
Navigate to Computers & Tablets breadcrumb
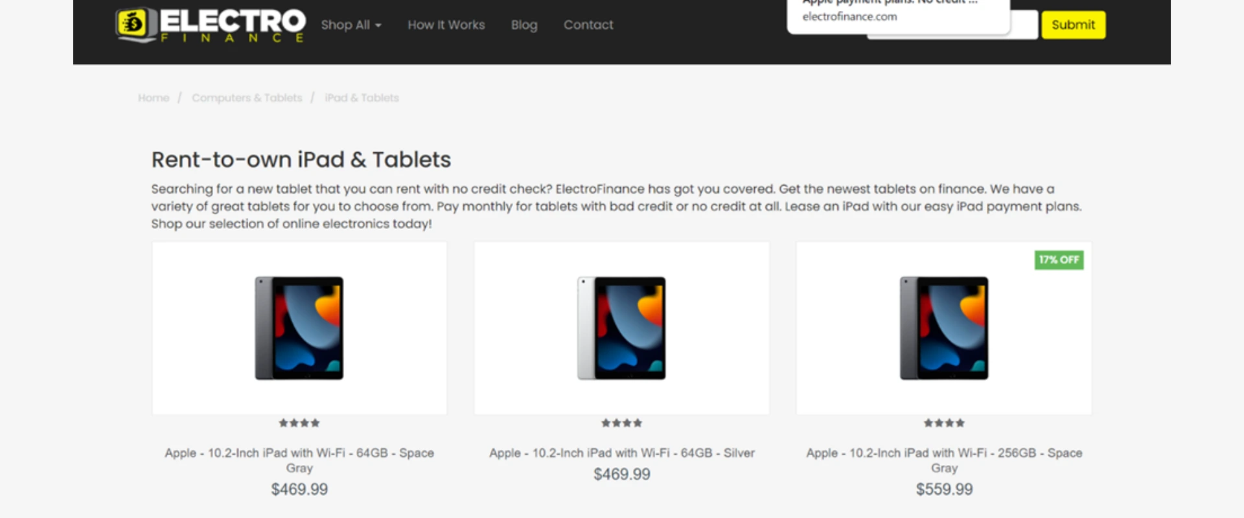247,98
